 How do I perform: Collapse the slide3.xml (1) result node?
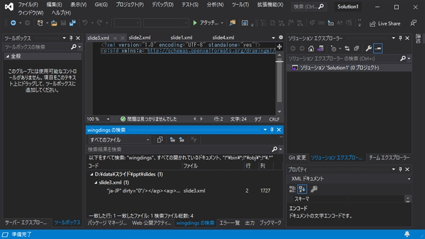click(96, 183)
